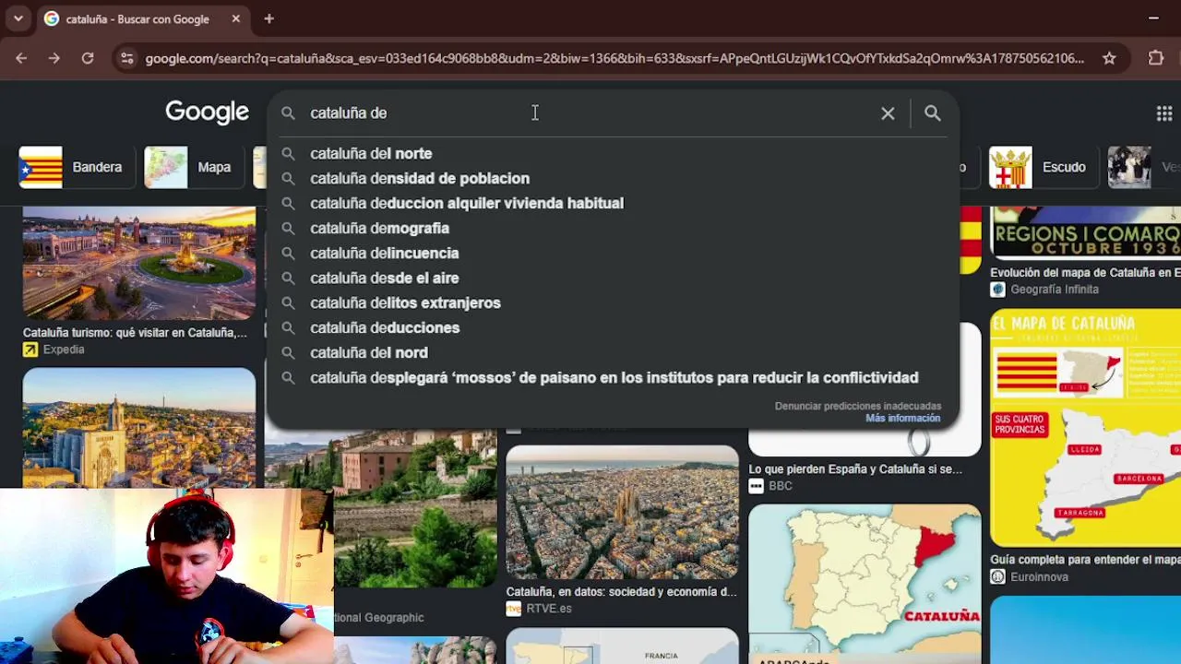
Task: Click "Denunciar predicciones inadecuadas" link
Action: tap(858, 406)
